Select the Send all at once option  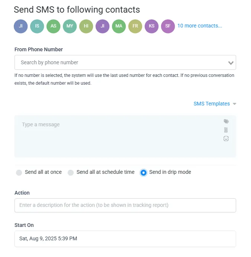tap(19, 172)
